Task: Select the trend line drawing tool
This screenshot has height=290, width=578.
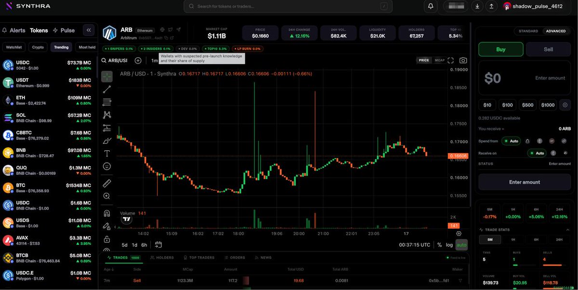Action: point(107,89)
